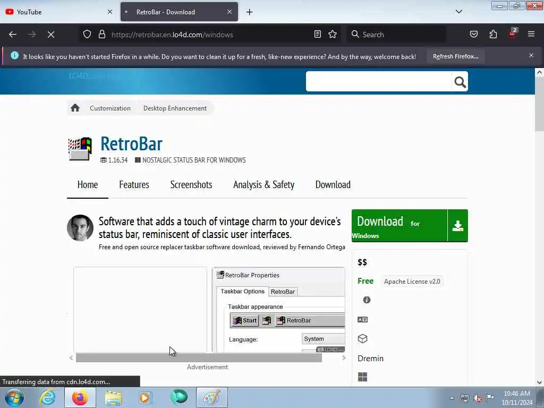Click the Refresh Firefox... button

(455, 56)
